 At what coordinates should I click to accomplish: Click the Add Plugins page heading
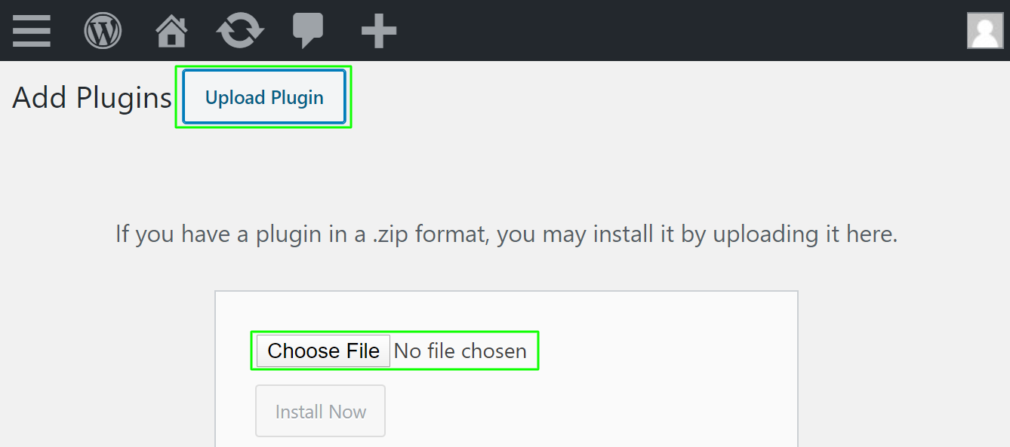(x=92, y=98)
